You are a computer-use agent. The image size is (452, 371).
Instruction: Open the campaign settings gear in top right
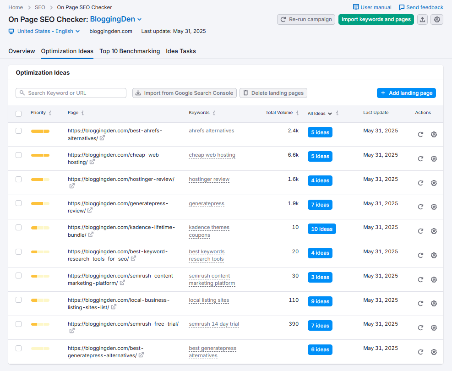437,19
